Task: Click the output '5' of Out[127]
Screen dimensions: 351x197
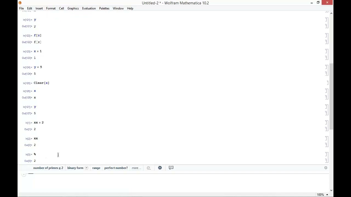Action: click(x=35, y=113)
